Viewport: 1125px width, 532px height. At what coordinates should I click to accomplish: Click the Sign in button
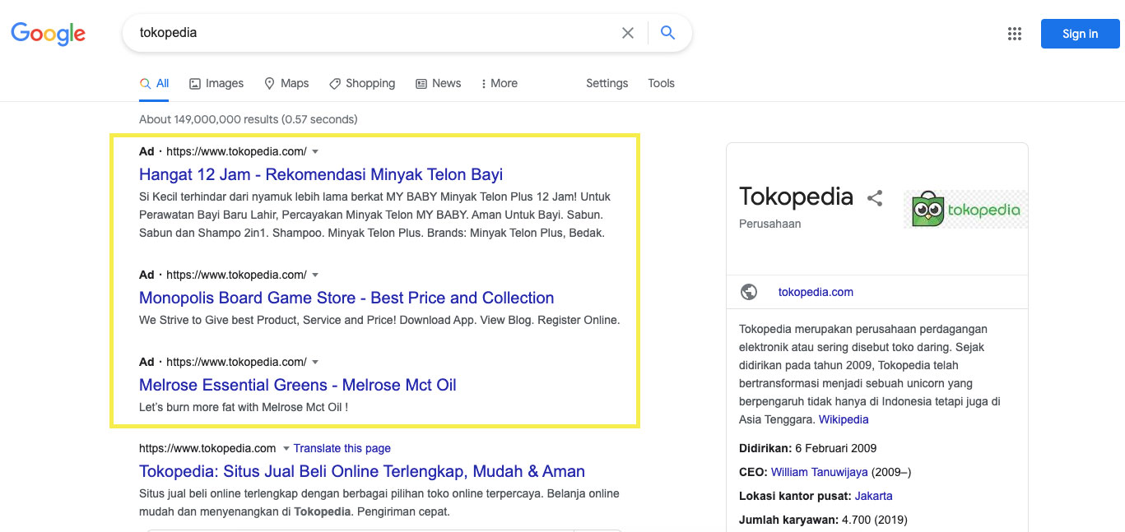pos(1080,34)
